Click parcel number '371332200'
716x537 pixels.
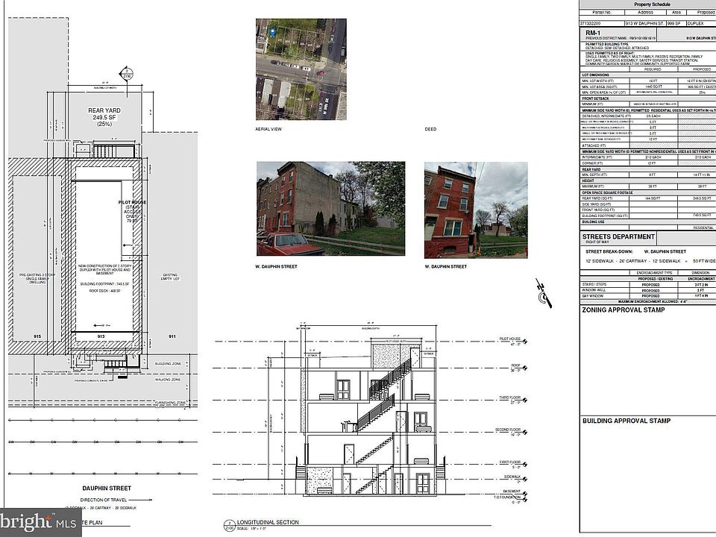coord(591,23)
